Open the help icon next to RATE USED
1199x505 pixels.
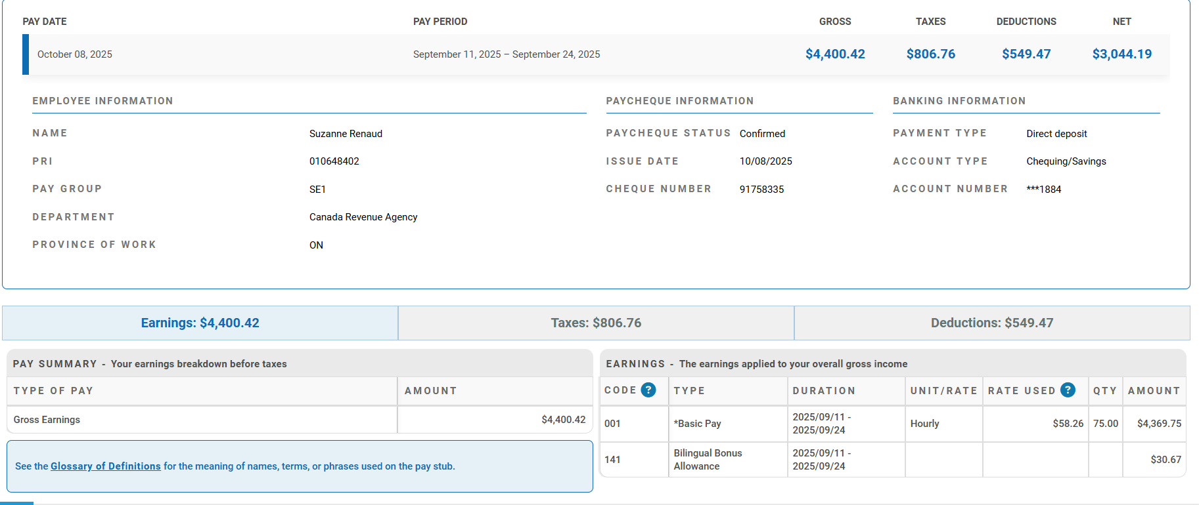coord(1068,390)
